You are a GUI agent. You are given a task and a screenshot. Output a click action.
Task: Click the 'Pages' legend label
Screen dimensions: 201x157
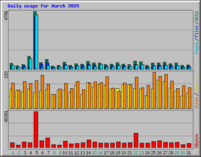tap(197, 48)
